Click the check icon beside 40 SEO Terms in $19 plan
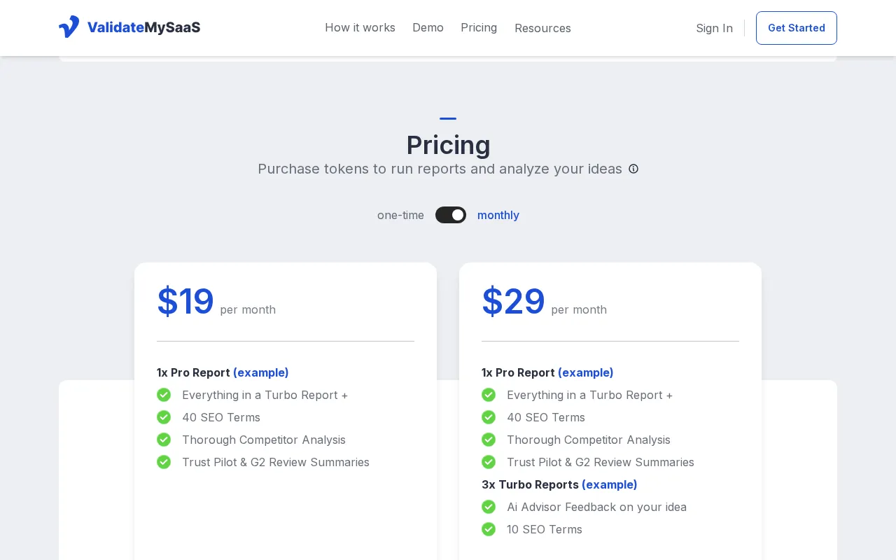The width and height of the screenshot is (896, 560). click(x=164, y=417)
